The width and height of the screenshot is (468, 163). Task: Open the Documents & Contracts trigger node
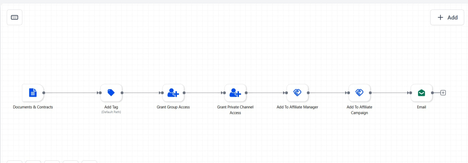[x=33, y=93]
